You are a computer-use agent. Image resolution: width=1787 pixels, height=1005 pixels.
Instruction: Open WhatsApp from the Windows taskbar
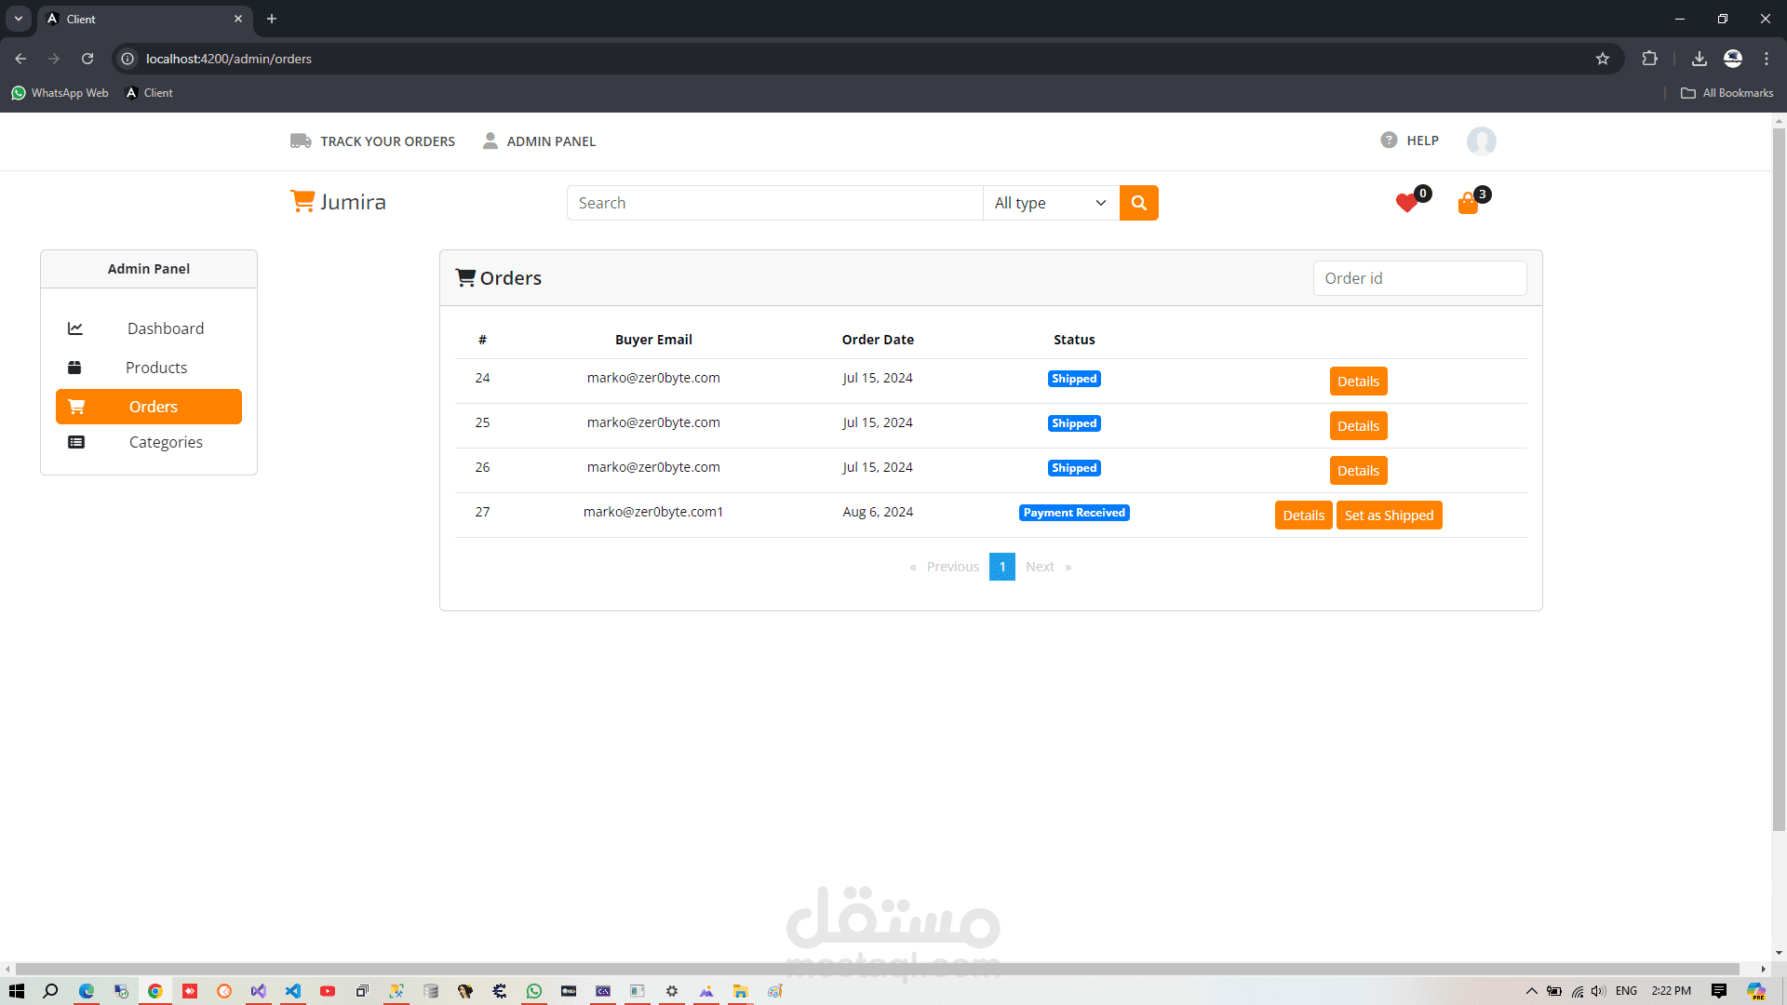[x=533, y=991]
